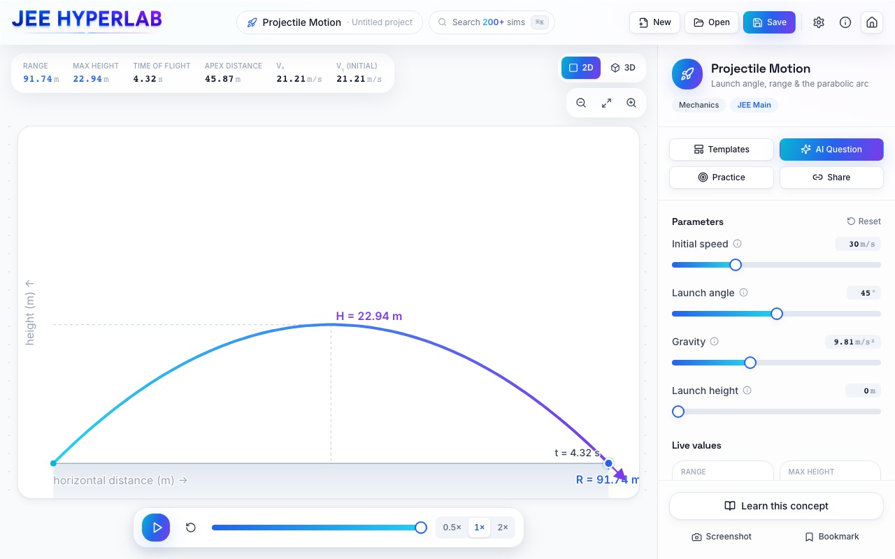Switch to 2D view
Screen dimensions: 895x559
(581, 68)
